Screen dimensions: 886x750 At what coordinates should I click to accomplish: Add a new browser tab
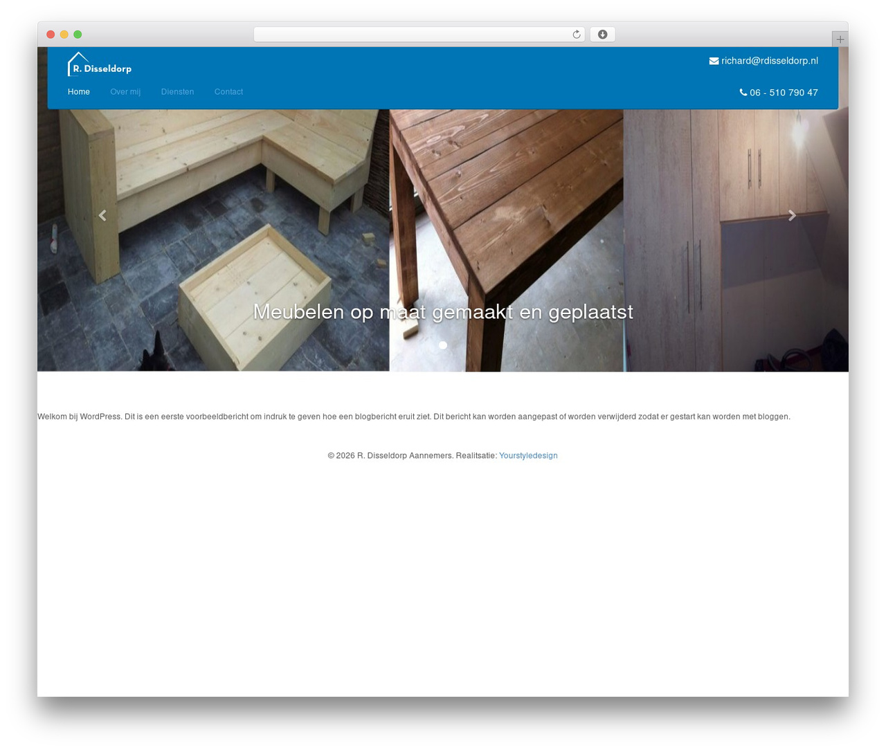tap(840, 39)
